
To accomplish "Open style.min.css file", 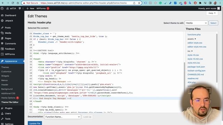I will 194,63.
